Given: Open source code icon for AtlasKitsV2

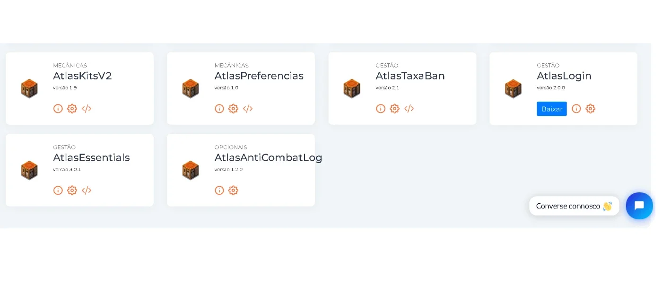Looking at the screenshot, I should (87, 109).
